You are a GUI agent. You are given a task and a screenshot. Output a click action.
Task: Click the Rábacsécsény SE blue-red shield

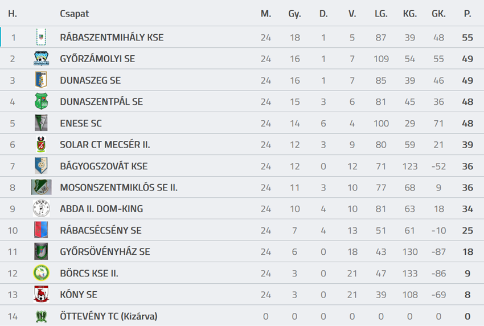41,230
